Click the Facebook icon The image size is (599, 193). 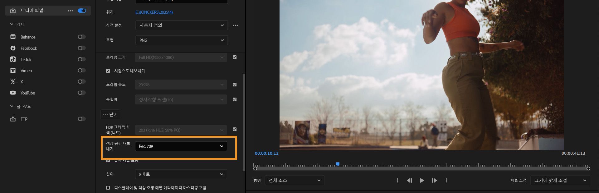13,48
